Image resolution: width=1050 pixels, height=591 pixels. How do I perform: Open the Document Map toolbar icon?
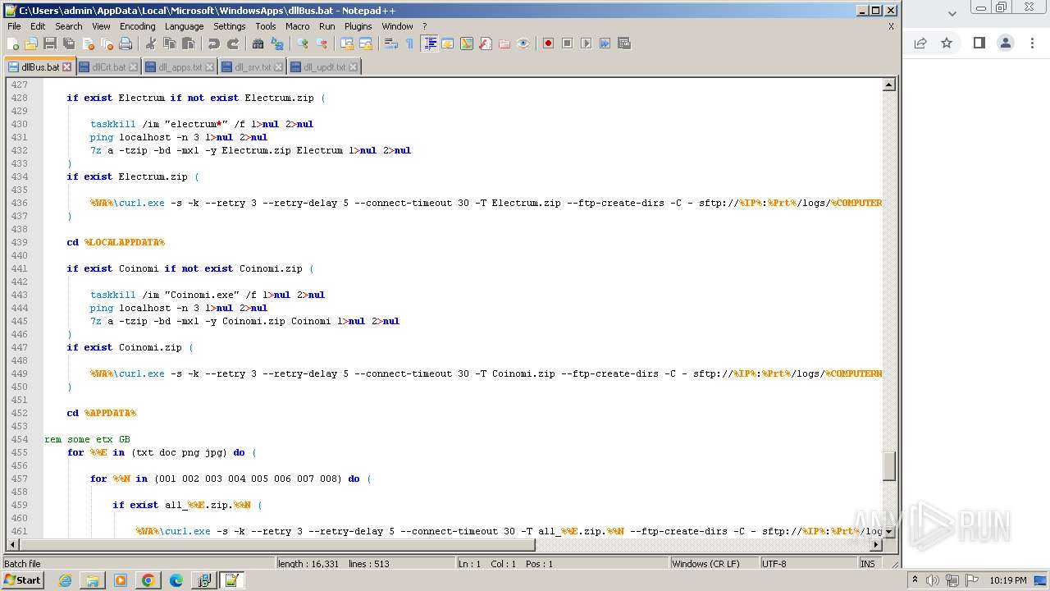467,44
